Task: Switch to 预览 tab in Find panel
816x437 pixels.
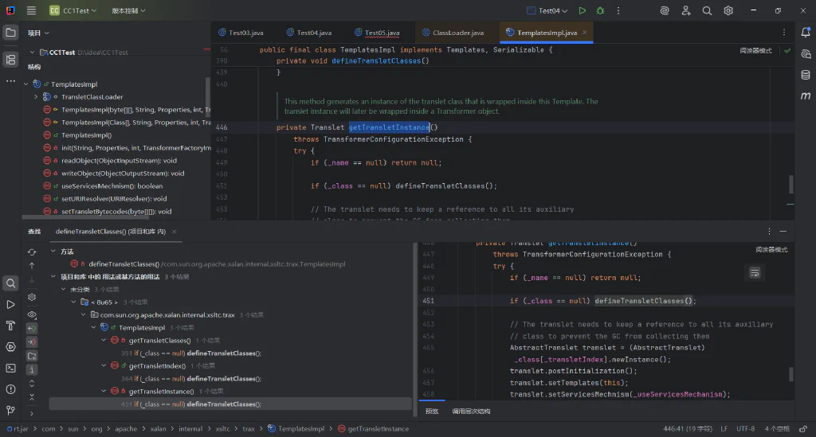Action: (x=432, y=411)
